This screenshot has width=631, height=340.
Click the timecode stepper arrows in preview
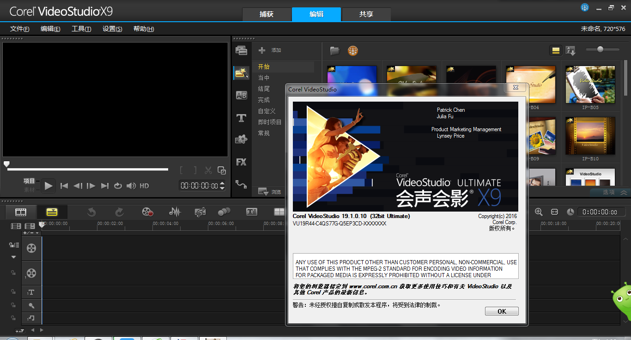point(222,186)
